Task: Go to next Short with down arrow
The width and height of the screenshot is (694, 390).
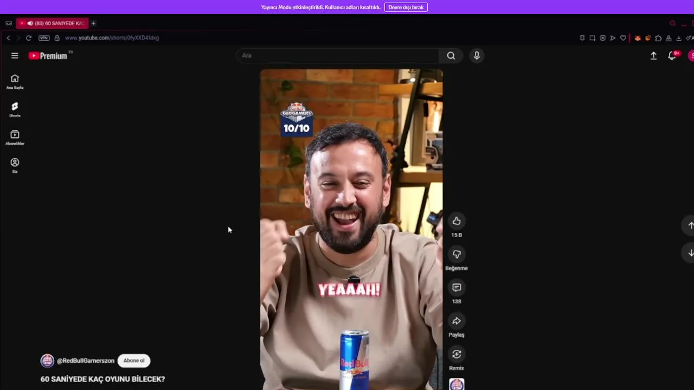Action: [690, 253]
